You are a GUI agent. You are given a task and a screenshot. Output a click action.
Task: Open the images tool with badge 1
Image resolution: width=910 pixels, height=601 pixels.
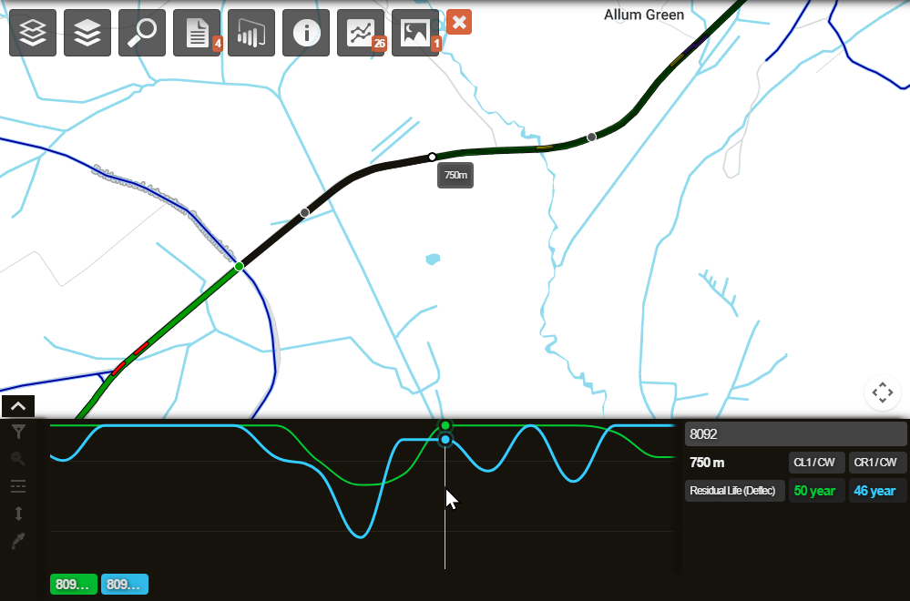point(415,33)
